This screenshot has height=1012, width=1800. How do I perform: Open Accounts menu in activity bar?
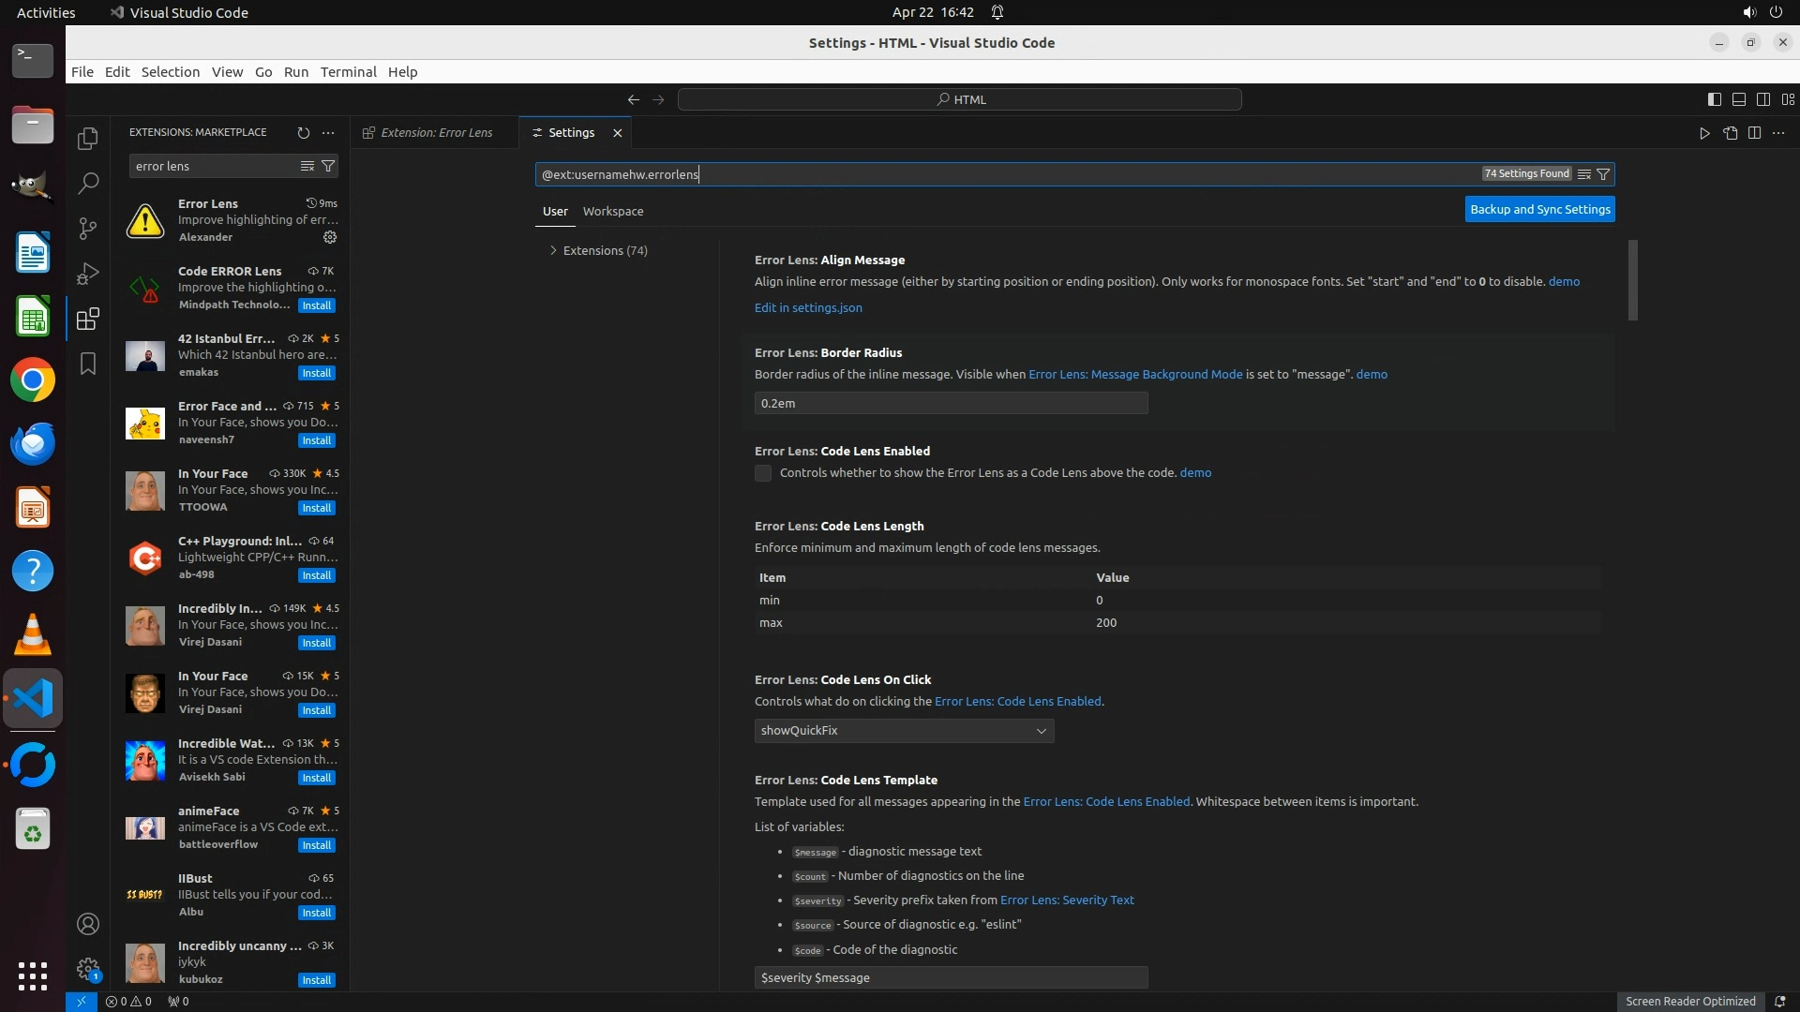(x=88, y=924)
